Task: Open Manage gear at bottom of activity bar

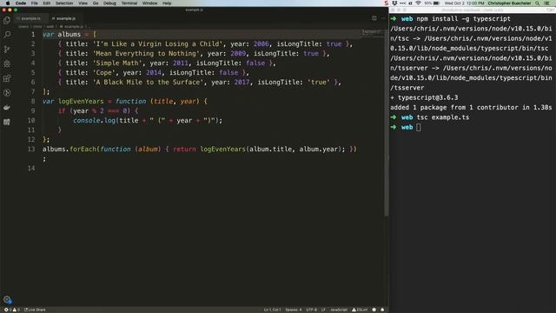Action: (7, 299)
